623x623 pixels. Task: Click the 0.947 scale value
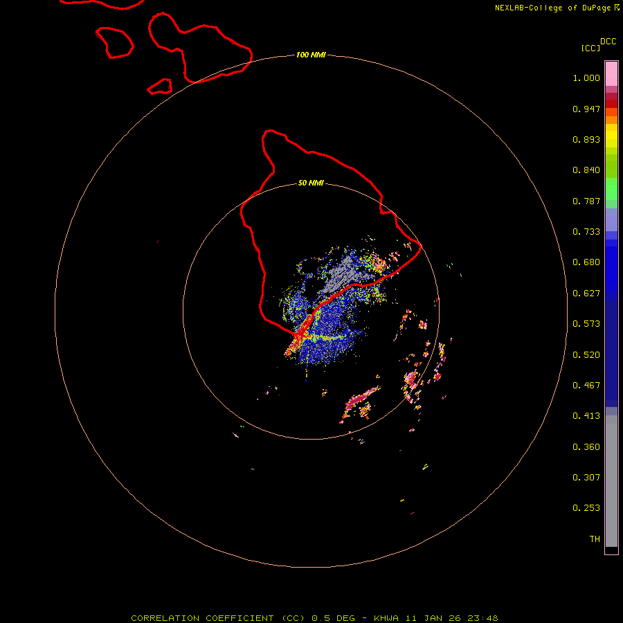pos(586,109)
